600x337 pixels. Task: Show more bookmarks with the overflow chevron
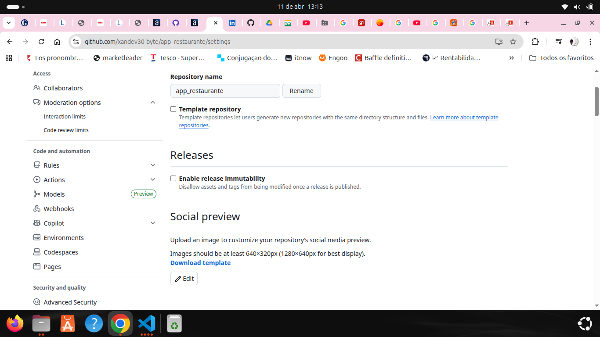pos(512,58)
